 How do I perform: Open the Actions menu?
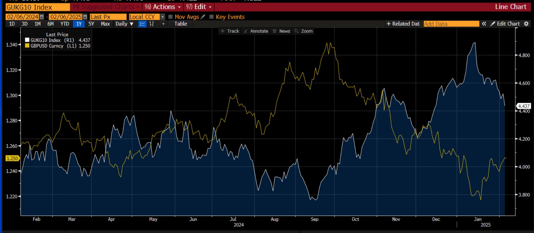click(162, 7)
